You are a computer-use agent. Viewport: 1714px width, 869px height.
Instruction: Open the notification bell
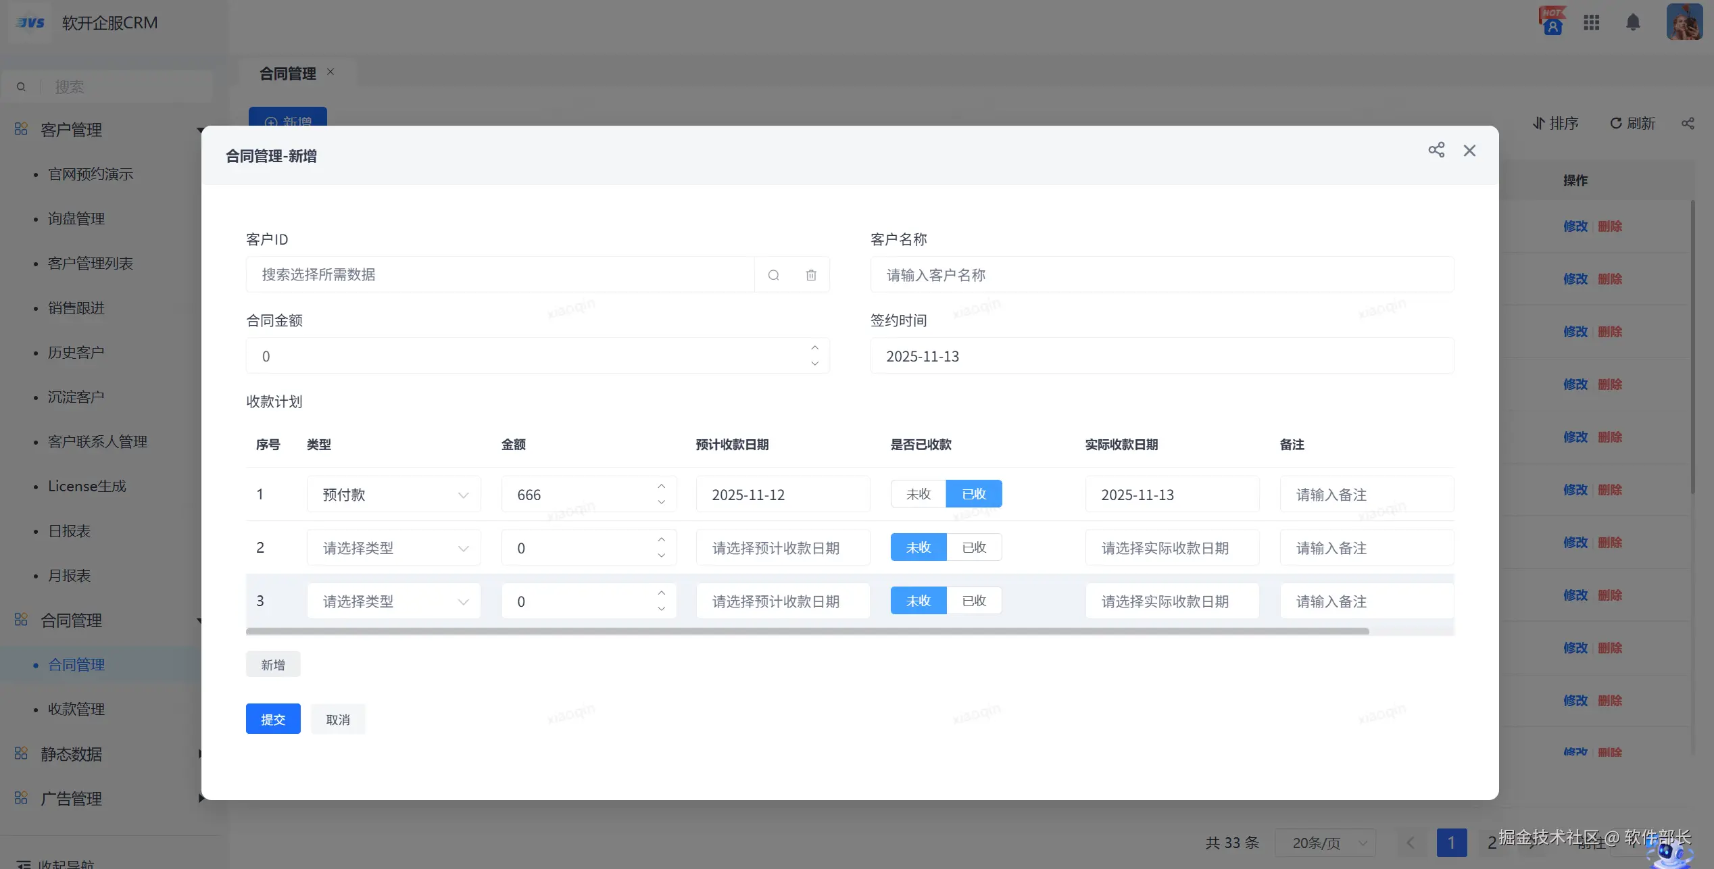pos(1633,22)
